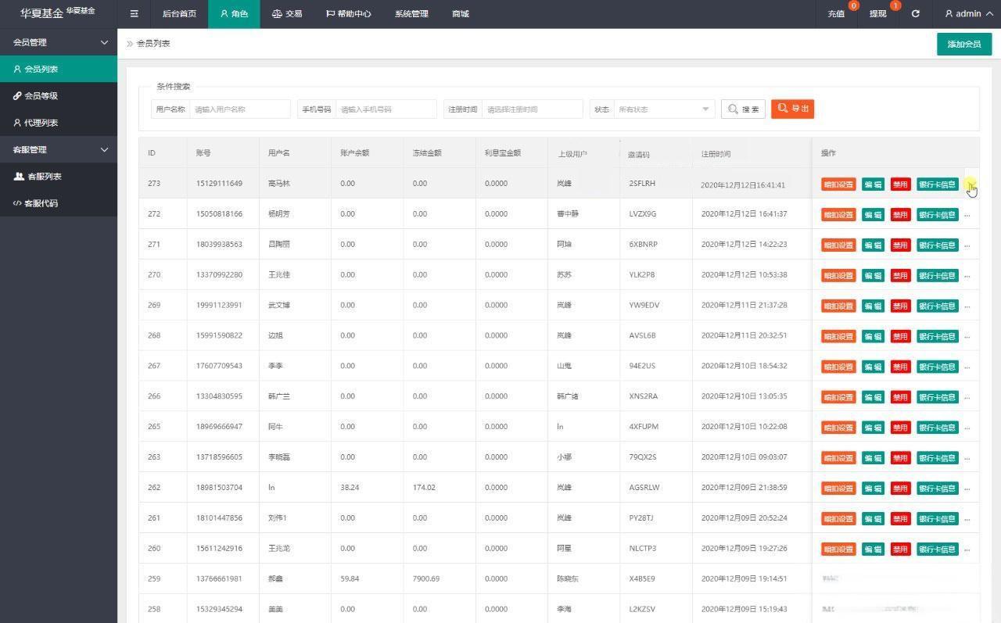Focus the 用户名称 search field

tap(240, 109)
